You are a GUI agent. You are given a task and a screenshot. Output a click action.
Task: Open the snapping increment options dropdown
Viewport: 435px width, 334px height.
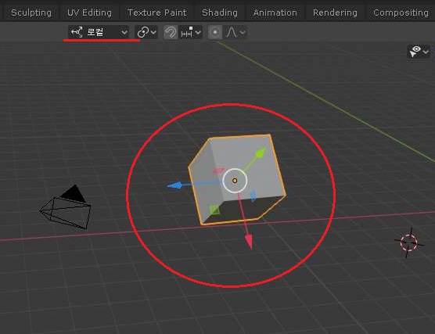(190, 32)
